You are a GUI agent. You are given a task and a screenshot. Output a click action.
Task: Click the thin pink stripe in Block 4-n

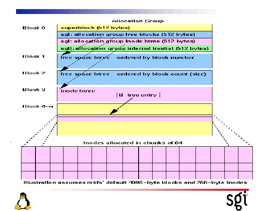[134, 119]
